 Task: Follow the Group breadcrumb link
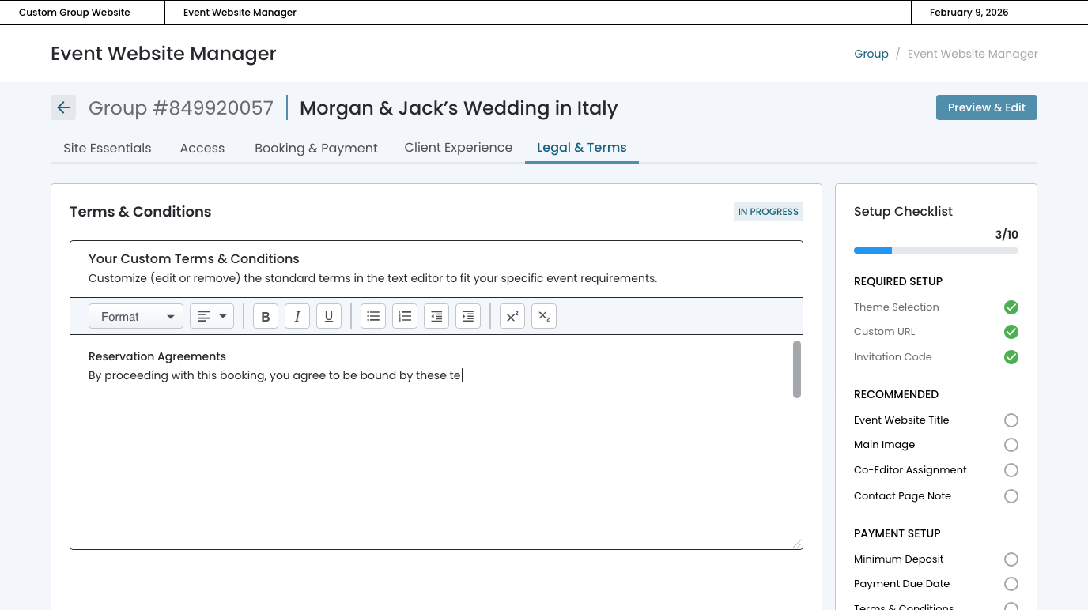pyautogui.click(x=871, y=54)
